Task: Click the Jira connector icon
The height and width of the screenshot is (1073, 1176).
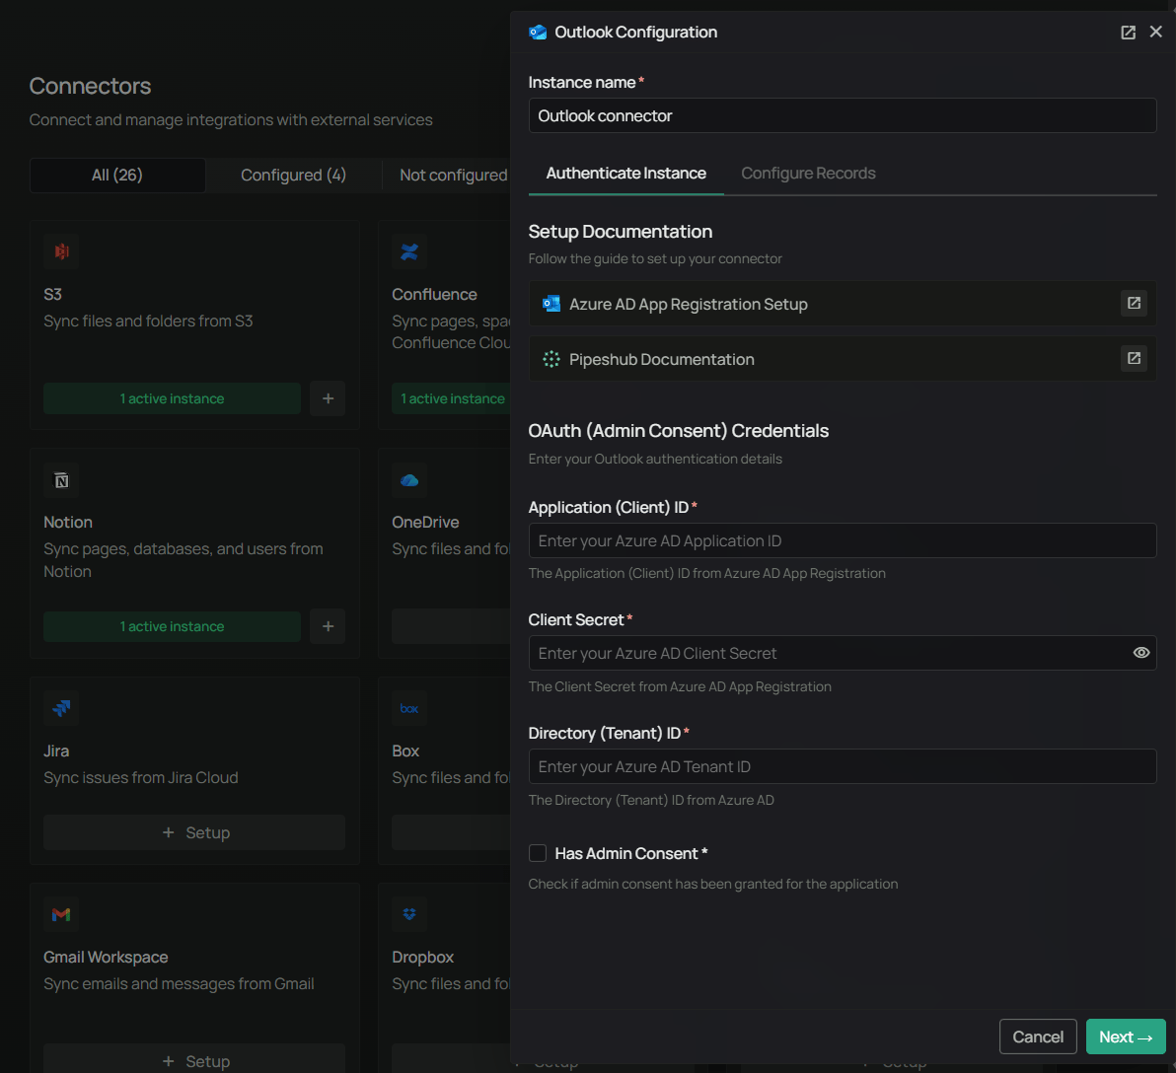Action: 61,708
